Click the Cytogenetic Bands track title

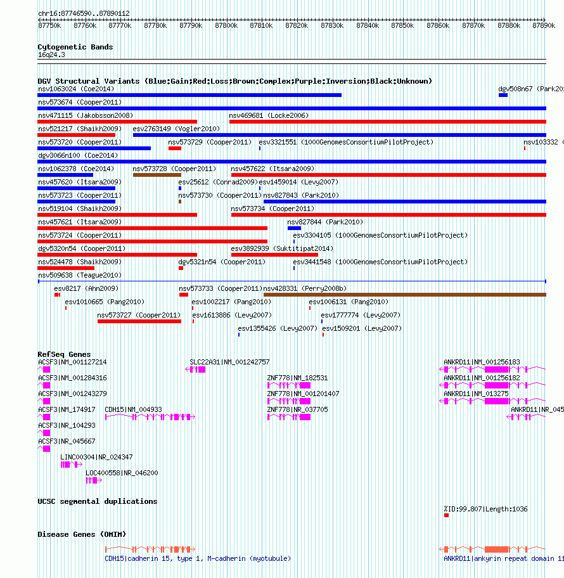[75, 47]
